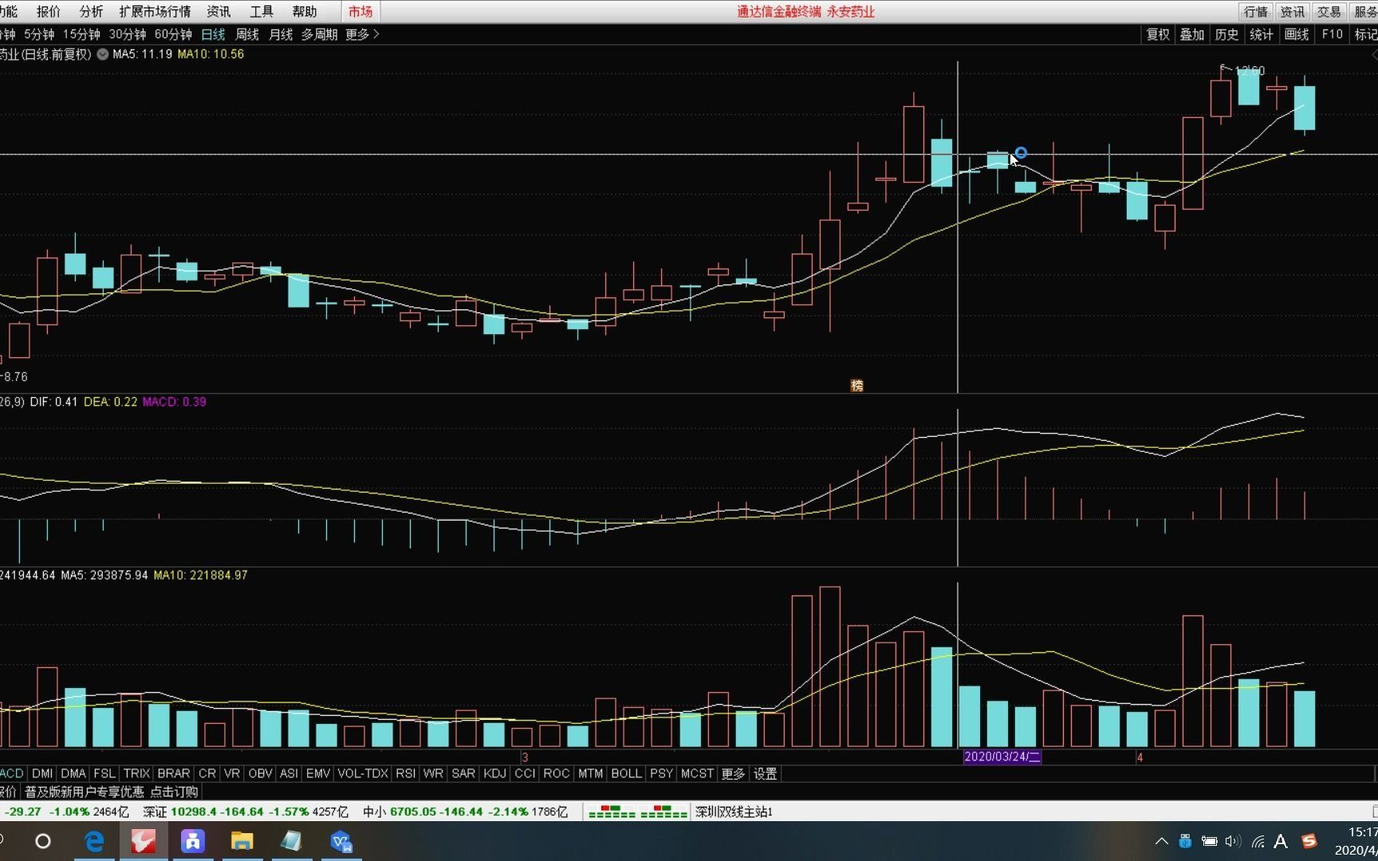The width and height of the screenshot is (1378, 861).
Task: Open the 帮助 menu
Action: click(x=305, y=11)
